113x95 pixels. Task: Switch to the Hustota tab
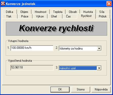pos(88,12)
